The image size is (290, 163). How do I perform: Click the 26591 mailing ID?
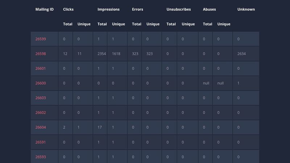41,142
